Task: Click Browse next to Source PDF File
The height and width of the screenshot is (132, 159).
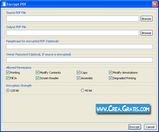Action: (x=147, y=19)
